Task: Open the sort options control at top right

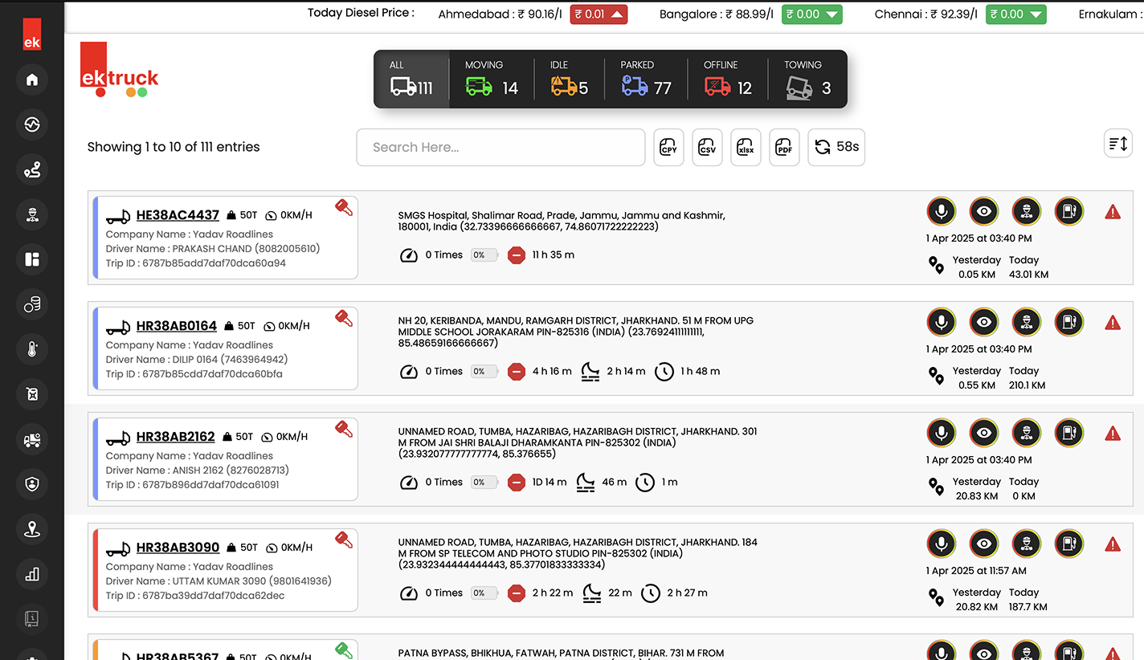Action: coord(1117,143)
